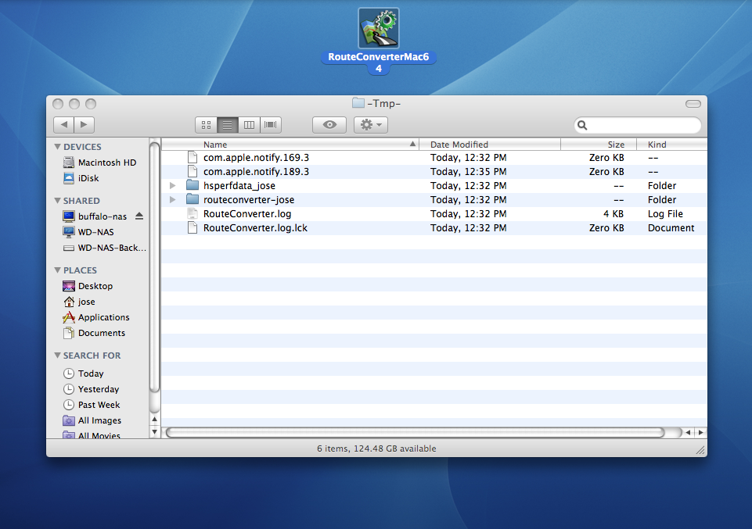Screen dimensions: 752x529
Task: Sort by Size column header
Action: (x=599, y=144)
